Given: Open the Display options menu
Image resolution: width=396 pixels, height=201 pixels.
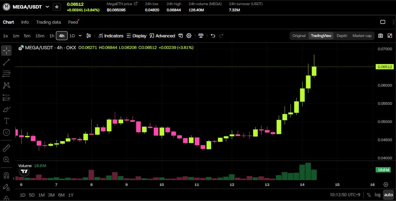Looking at the screenshot, I should click(x=136, y=36).
